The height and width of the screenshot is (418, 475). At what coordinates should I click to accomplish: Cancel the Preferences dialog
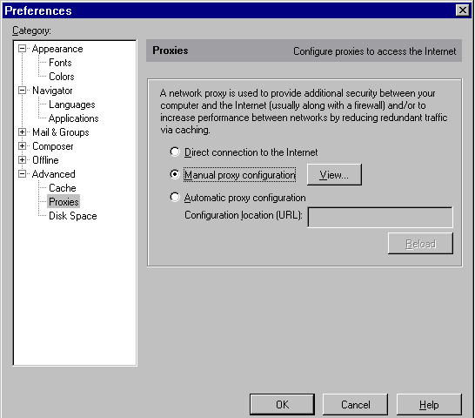coord(355,404)
